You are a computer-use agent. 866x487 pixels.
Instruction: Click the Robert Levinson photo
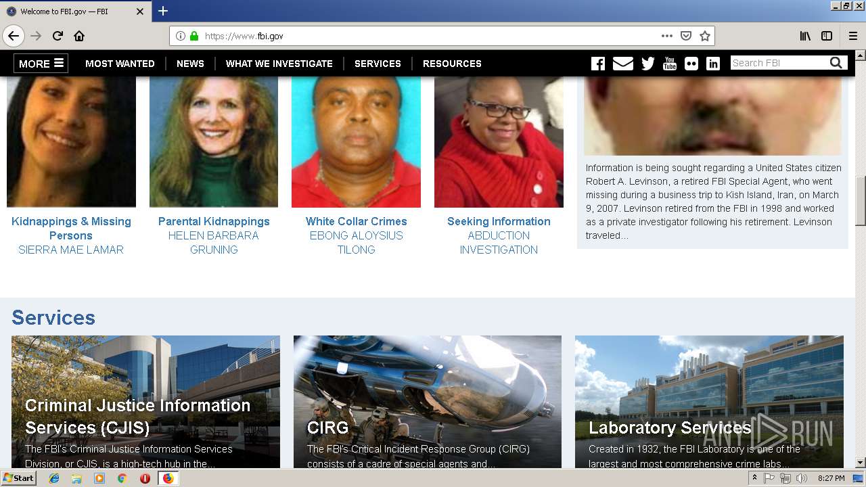[x=712, y=116]
